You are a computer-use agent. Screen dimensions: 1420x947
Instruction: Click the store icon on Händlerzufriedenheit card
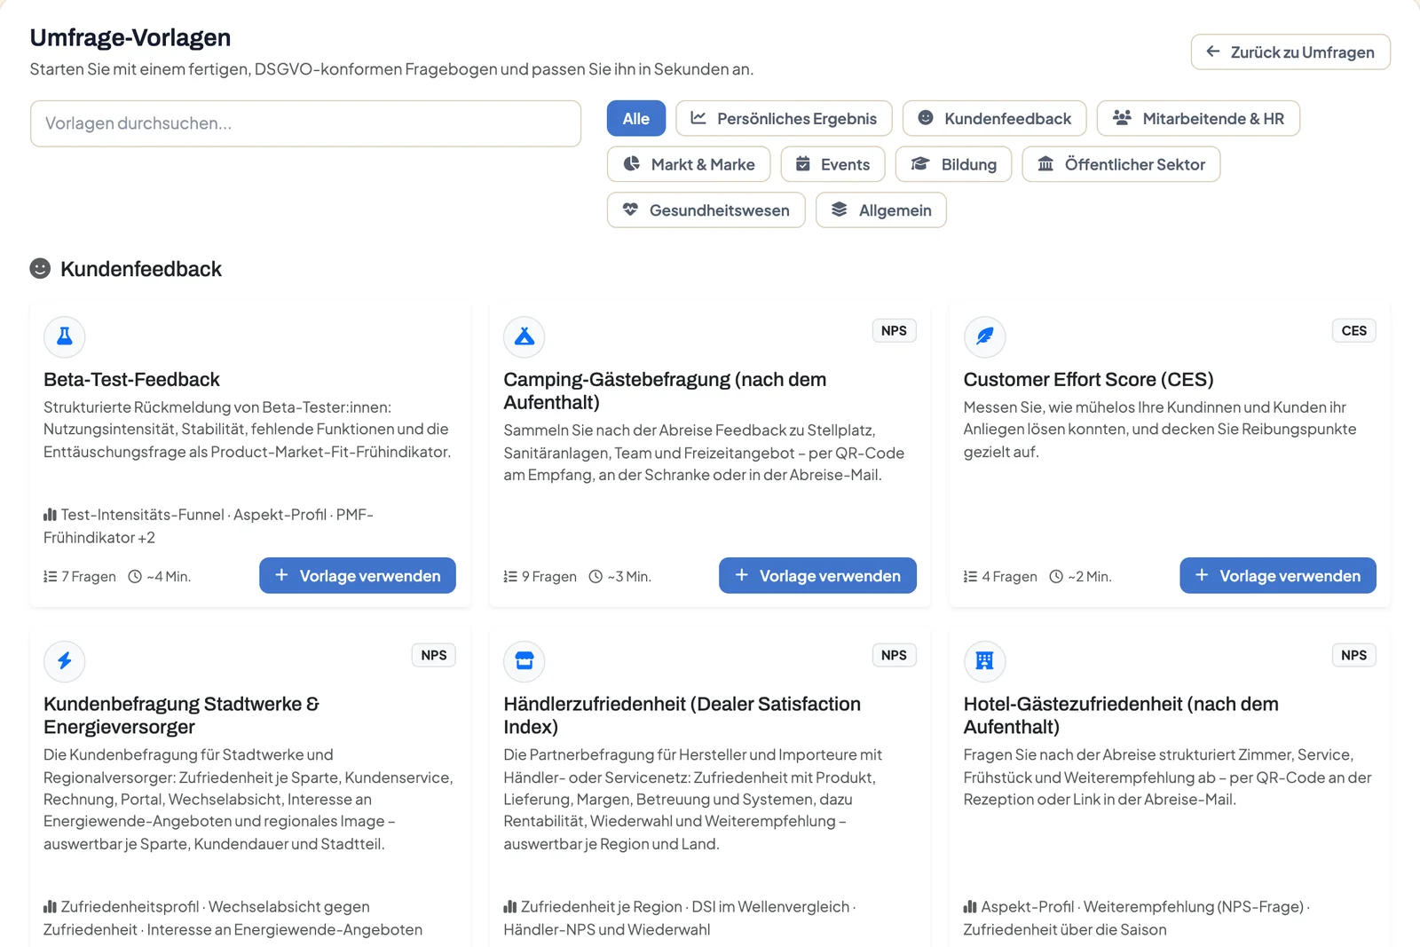[525, 660]
